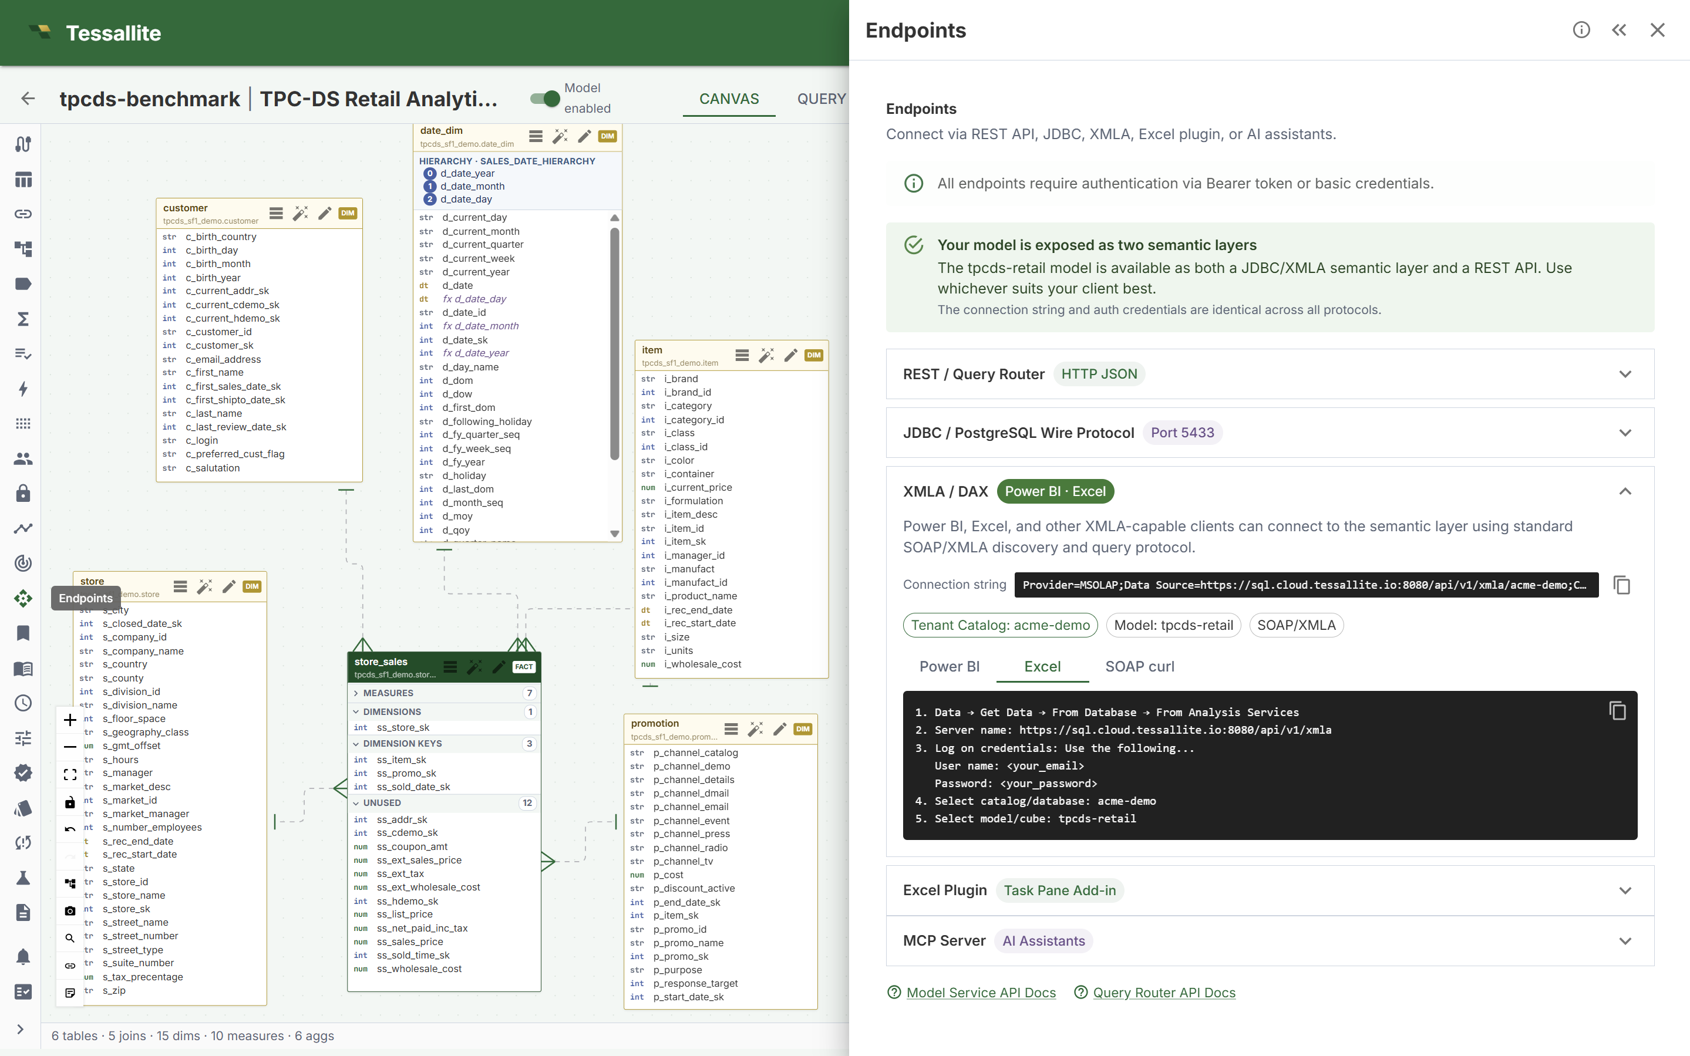The width and height of the screenshot is (1690, 1056).
Task: Close the Endpoints panel
Action: [1657, 30]
